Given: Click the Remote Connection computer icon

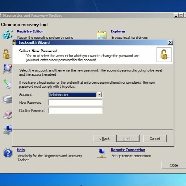Looking at the screenshot, I should [102, 153].
